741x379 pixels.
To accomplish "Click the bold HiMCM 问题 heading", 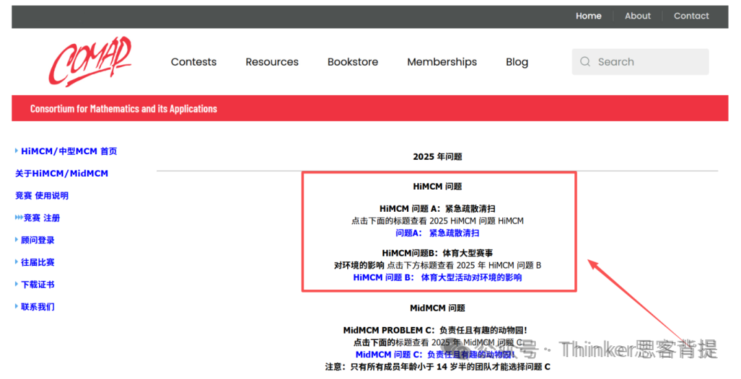I will pos(438,186).
